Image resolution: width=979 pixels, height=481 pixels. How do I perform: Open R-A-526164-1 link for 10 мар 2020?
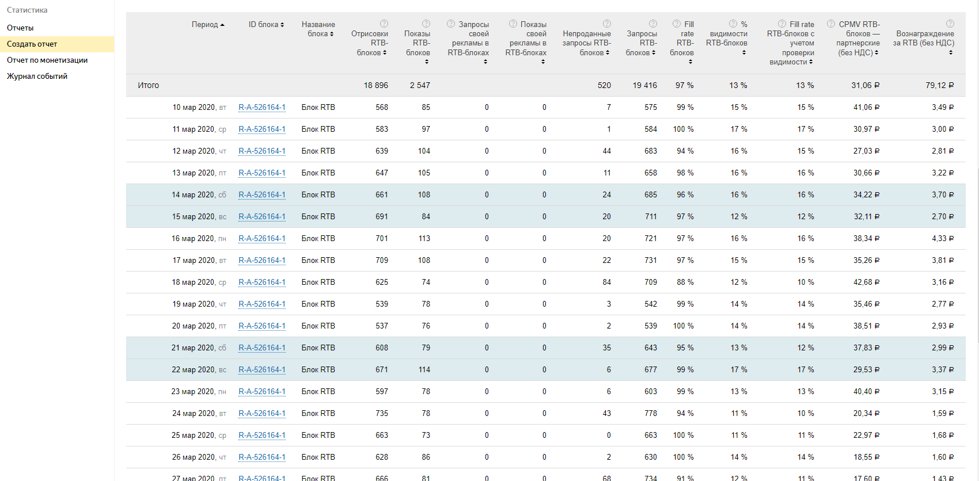[x=262, y=107]
